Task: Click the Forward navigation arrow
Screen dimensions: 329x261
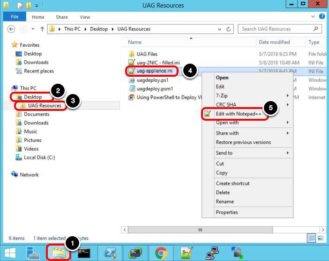Action: 23,29
